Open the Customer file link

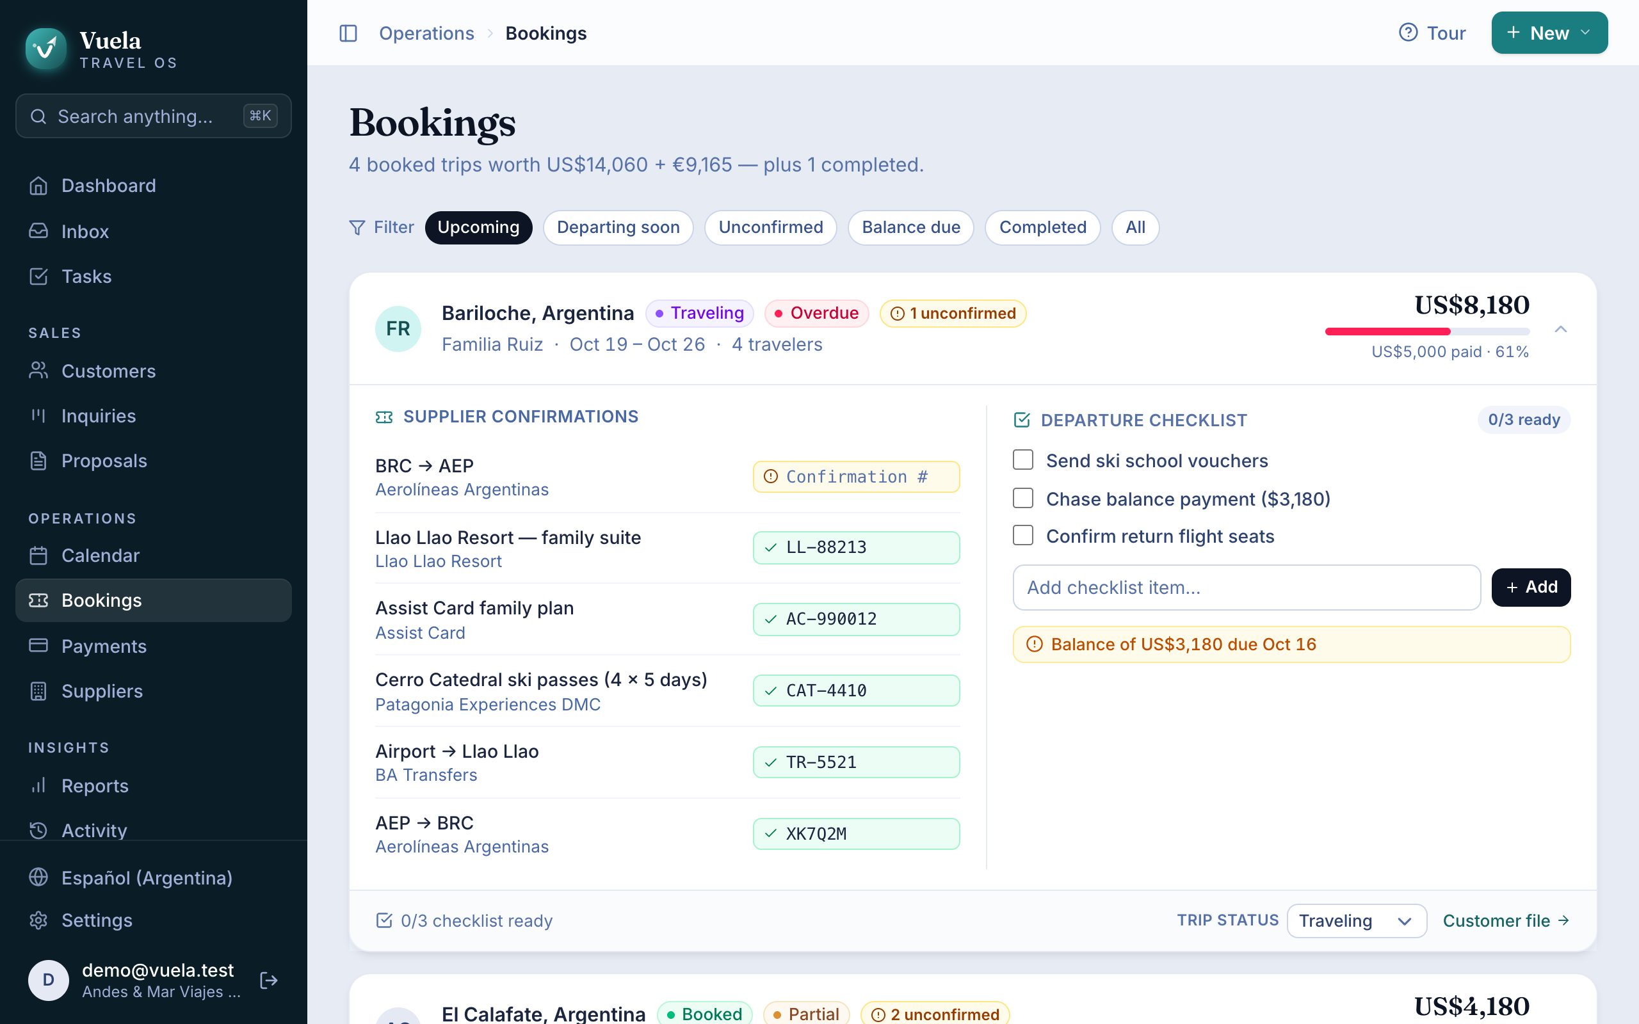pyautogui.click(x=1506, y=920)
